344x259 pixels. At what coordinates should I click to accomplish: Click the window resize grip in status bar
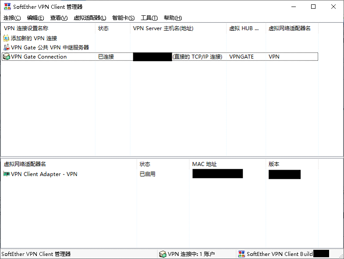pyautogui.click(x=341, y=255)
